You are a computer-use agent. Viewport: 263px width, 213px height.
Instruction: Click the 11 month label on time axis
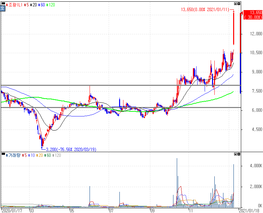pos(191,211)
